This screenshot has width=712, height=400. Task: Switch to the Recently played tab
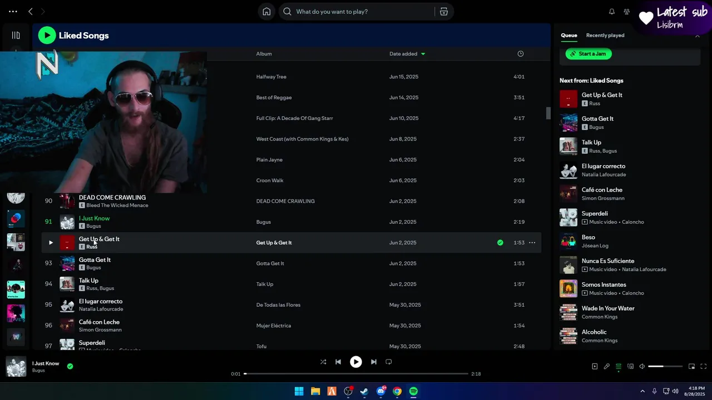click(605, 36)
